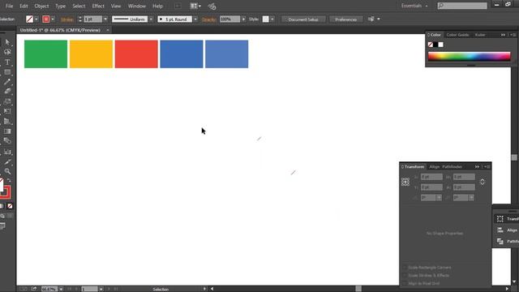
Task: Collapse the Transform panel with double arrows
Action: (x=477, y=167)
